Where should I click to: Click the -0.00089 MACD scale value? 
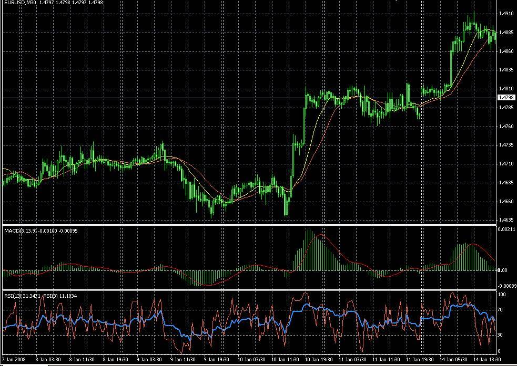(x=505, y=286)
